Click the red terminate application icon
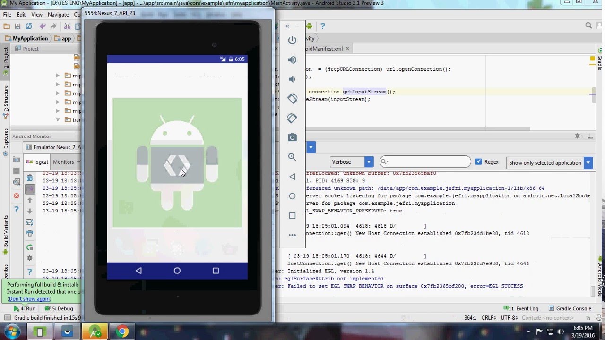The width and height of the screenshot is (605, 340). (x=17, y=195)
